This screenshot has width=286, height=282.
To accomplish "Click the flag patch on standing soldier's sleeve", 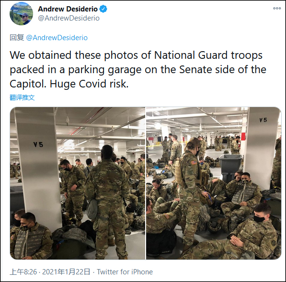I will (194, 163).
